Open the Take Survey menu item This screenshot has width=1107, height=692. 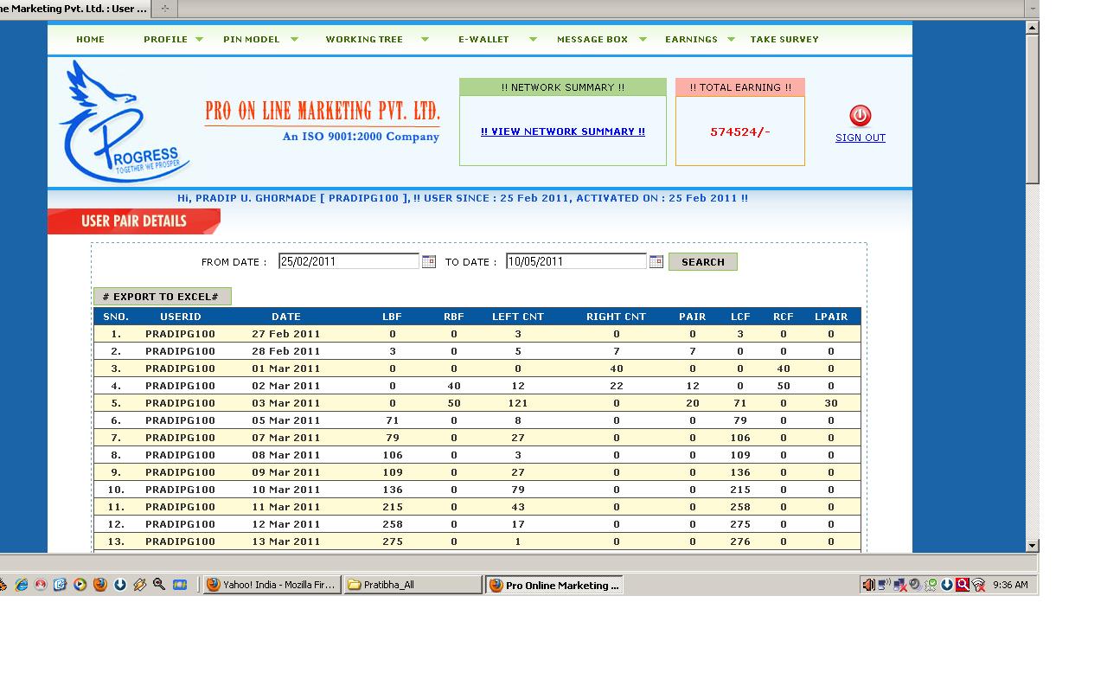click(784, 39)
